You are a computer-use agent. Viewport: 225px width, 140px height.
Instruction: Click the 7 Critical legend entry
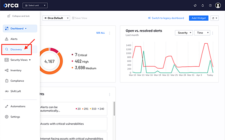pos(79,55)
